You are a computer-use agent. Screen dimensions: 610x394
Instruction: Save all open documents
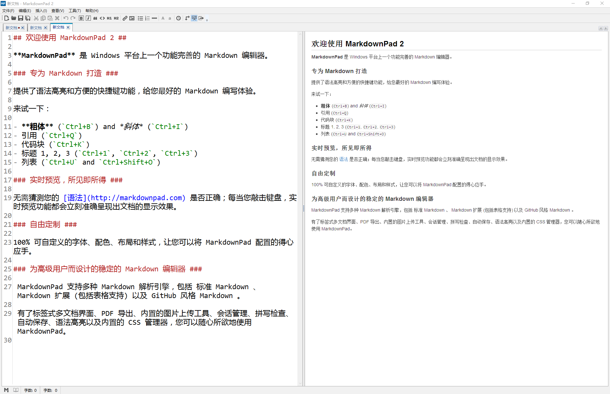pyautogui.click(x=28, y=18)
